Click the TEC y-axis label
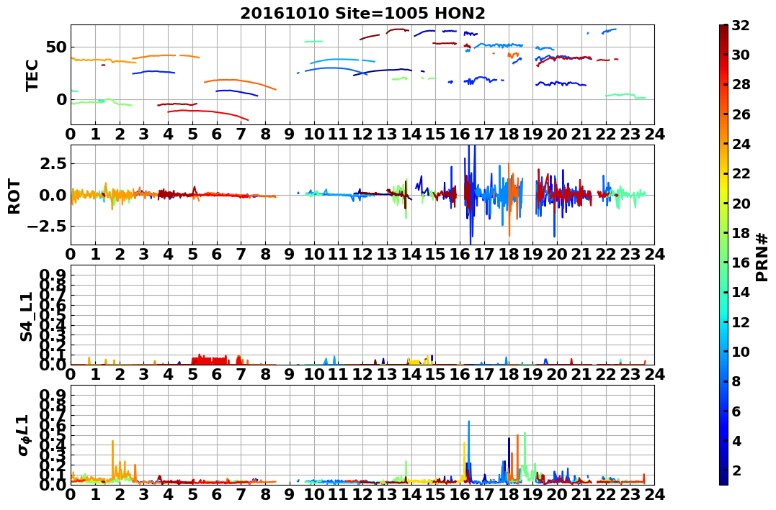Image resolution: width=776 pixels, height=510 pixels. coord(32,75)
